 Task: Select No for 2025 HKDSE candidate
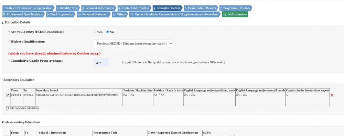pyautogui.click(x=107, y=32)
